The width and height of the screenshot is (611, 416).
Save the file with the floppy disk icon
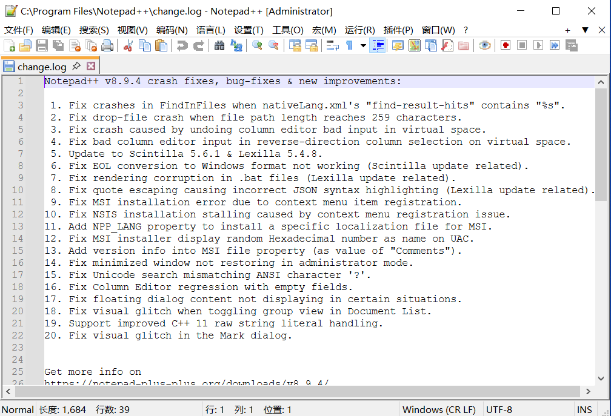coord(42,45)
